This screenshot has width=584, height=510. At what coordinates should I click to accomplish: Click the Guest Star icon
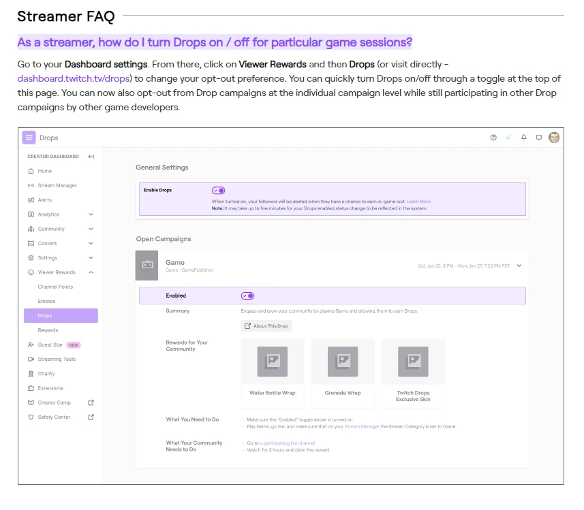click(31, 345)
